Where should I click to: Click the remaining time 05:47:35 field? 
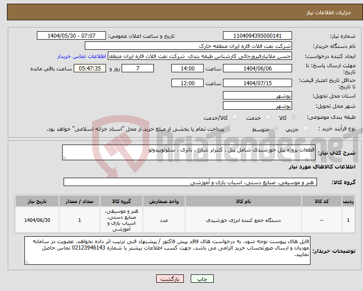coord(90,69)
